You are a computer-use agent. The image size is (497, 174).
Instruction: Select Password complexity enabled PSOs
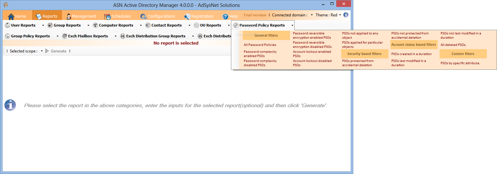[260, 54]
